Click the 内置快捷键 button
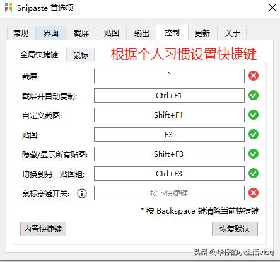 pyautogui.click(x=43, y=229)
